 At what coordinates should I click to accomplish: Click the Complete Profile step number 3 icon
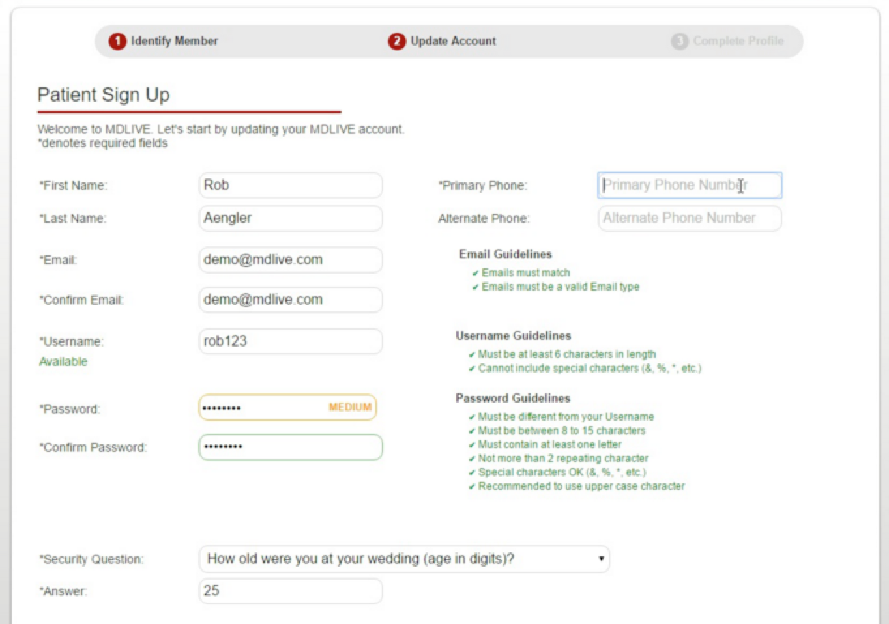click(680, 41)
